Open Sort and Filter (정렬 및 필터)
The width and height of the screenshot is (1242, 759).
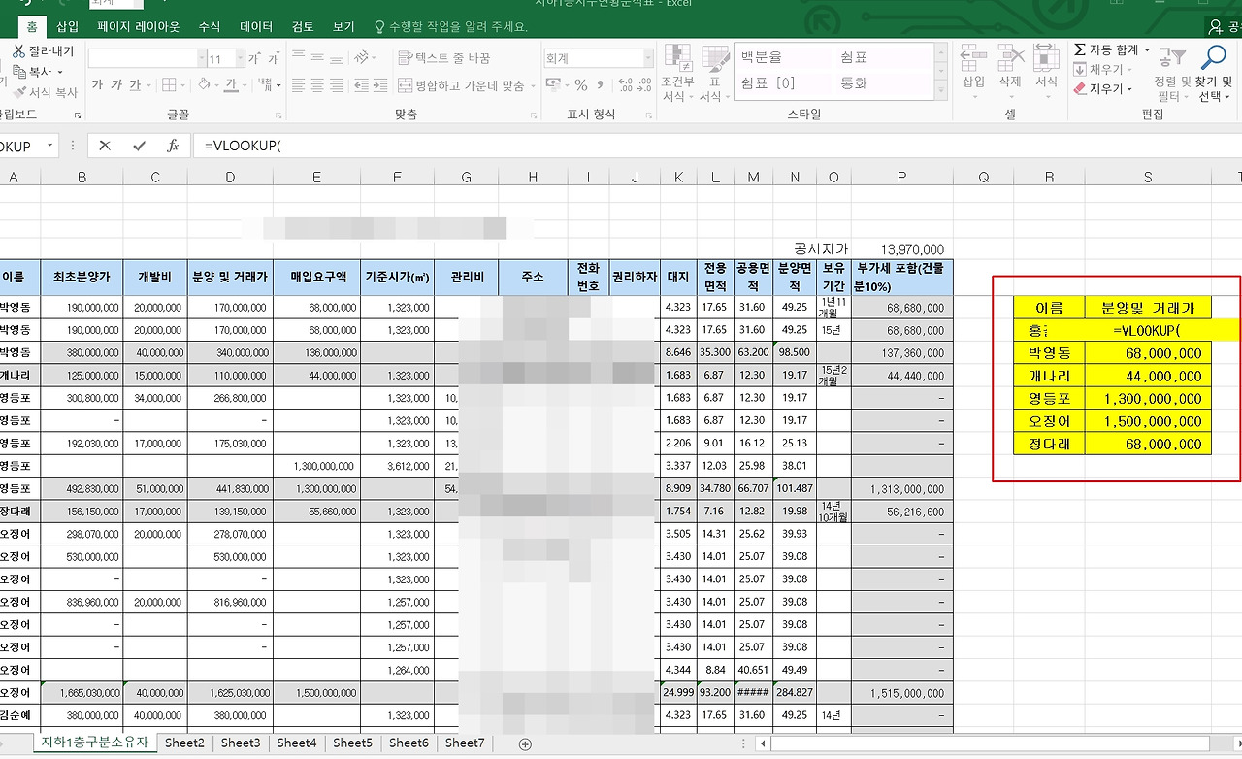(1172, 74)
